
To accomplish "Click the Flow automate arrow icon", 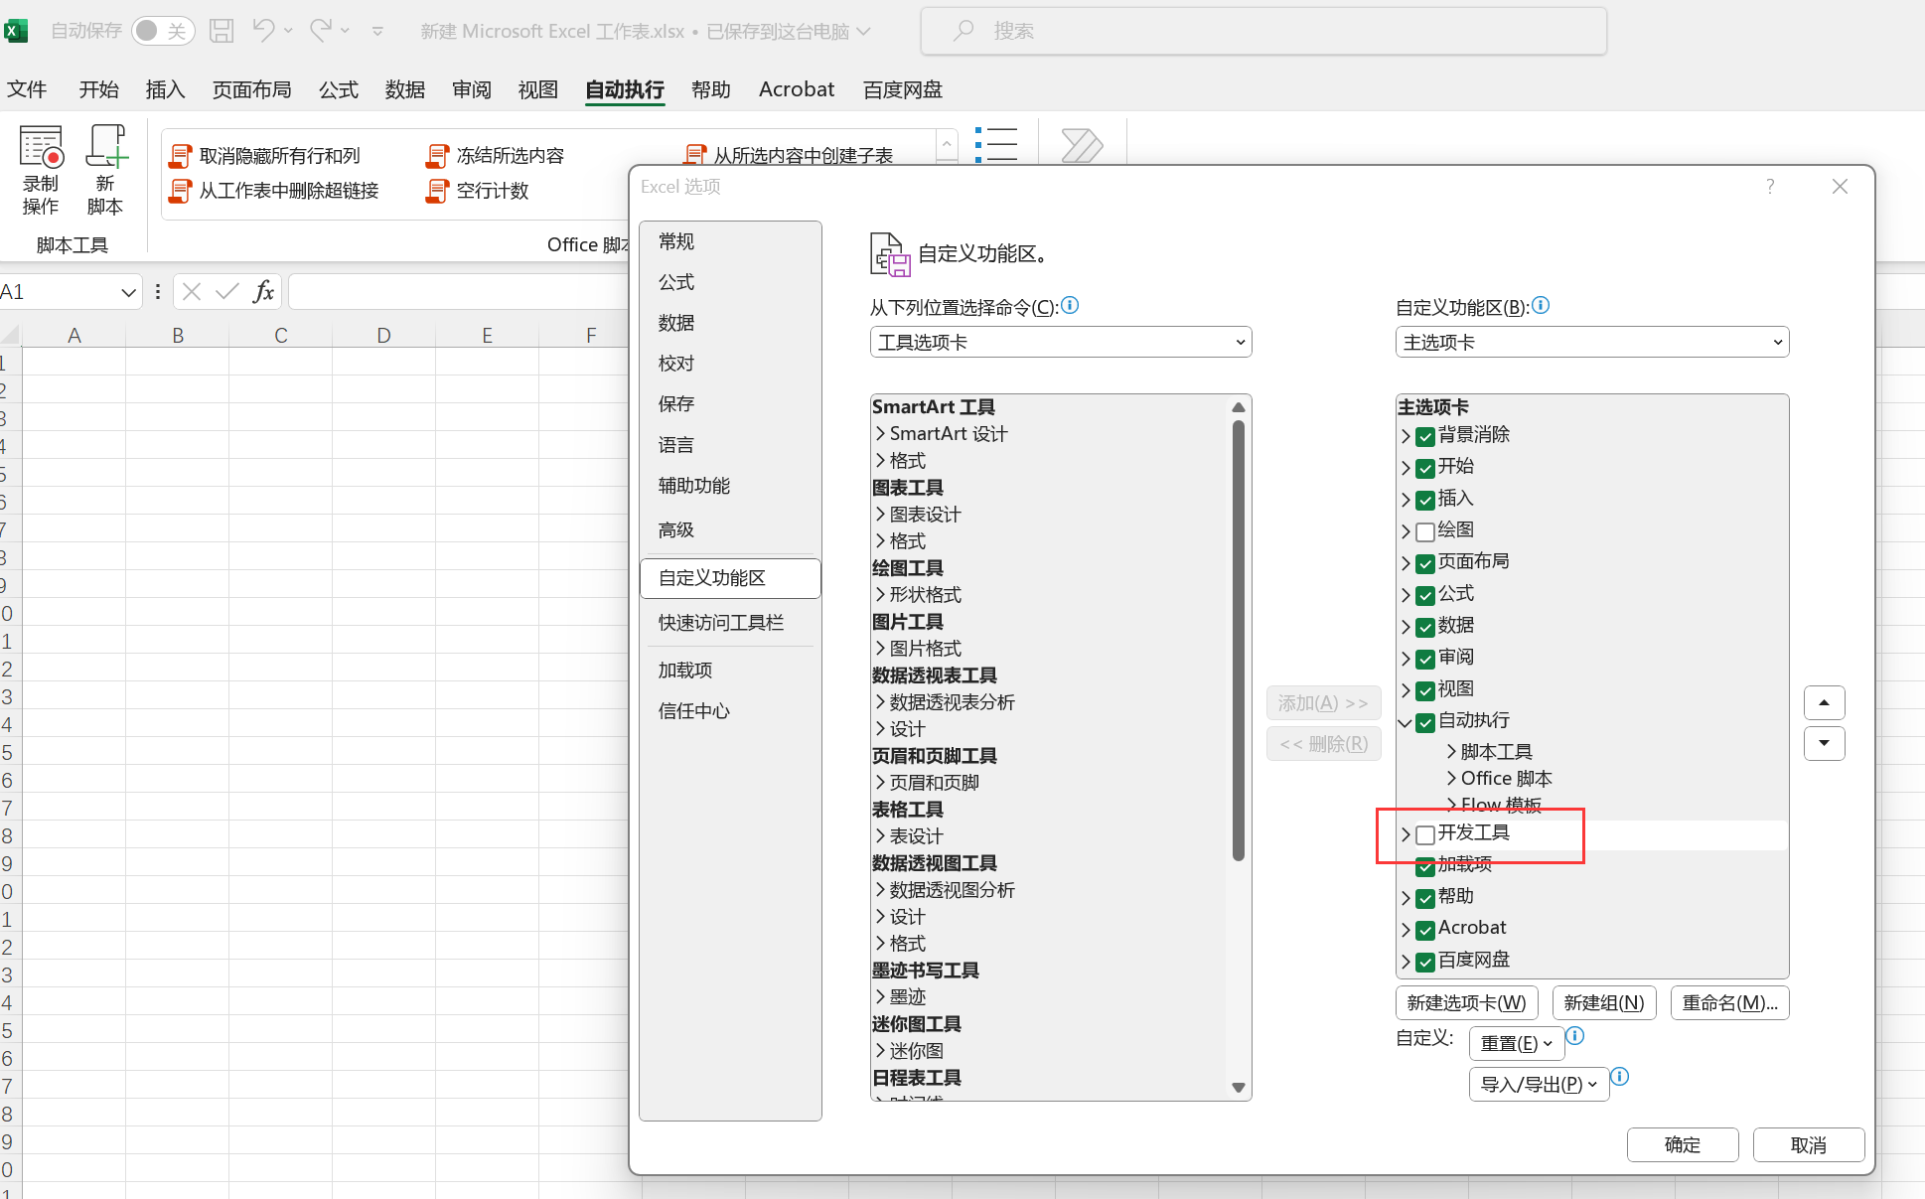I will 1082,145.
